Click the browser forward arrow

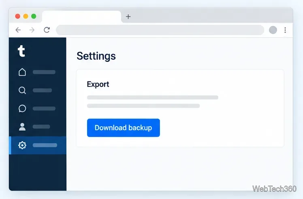coord(32,30)
